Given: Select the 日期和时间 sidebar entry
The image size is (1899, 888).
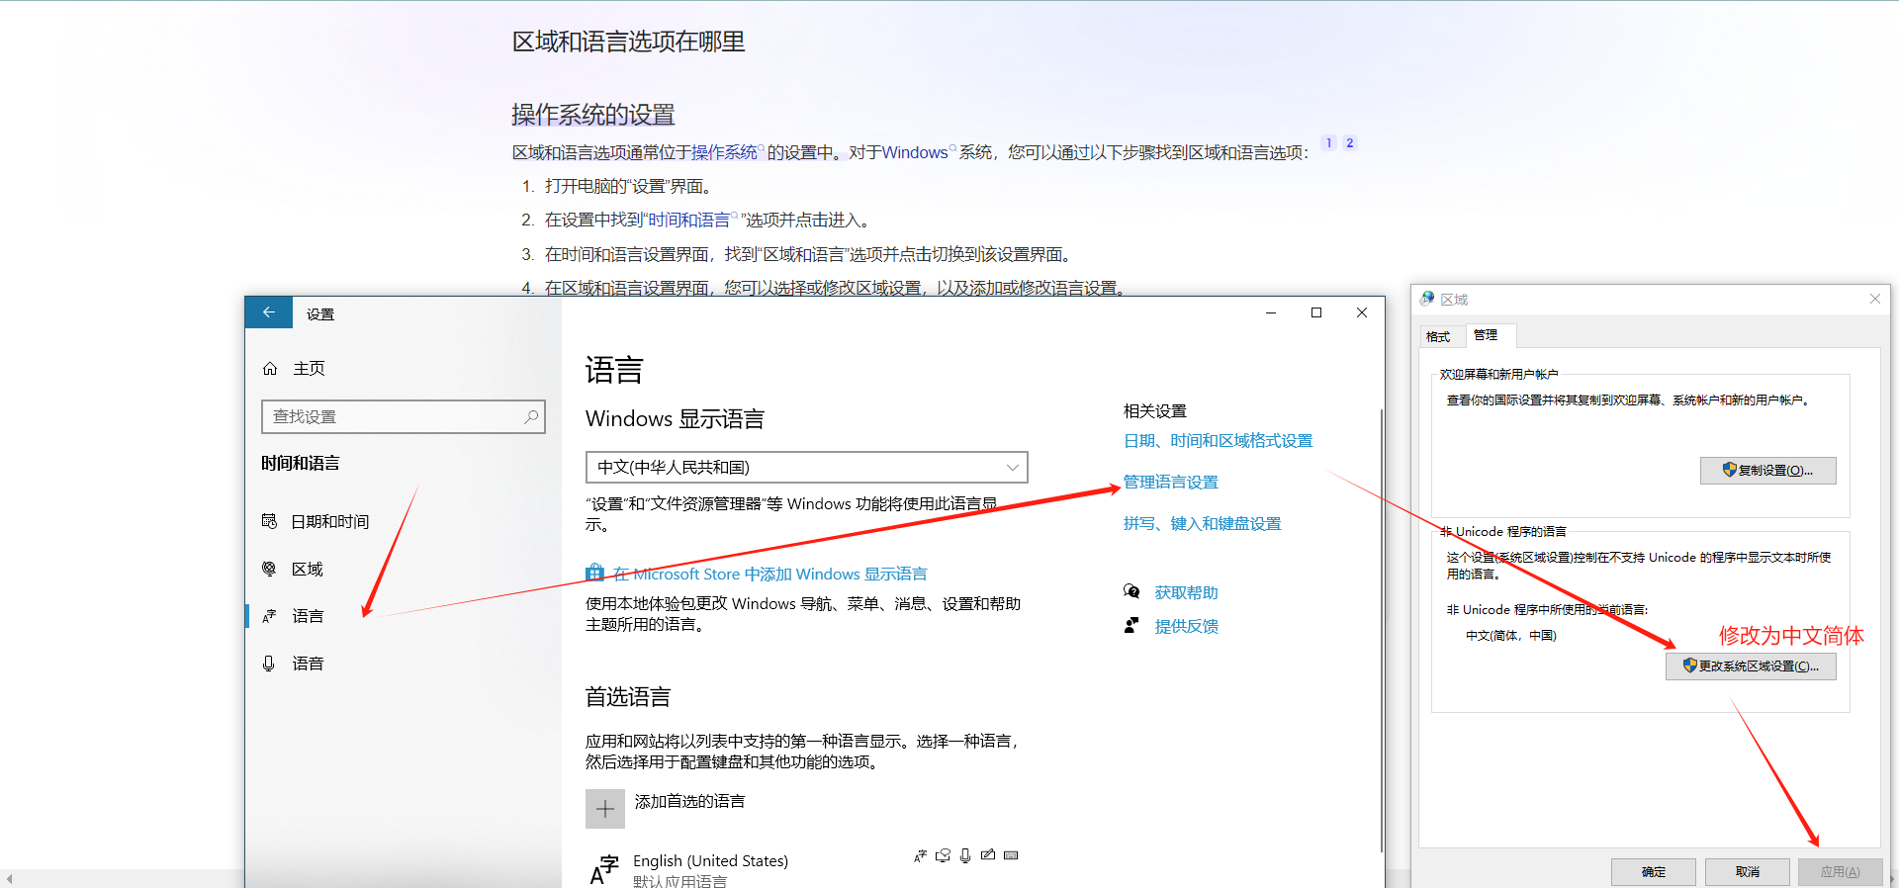Looking at the screenshot, I should pyautogui.click(x=404, y=521).
